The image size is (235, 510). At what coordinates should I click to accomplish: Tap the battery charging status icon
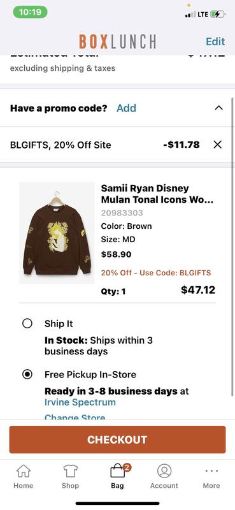217,14
